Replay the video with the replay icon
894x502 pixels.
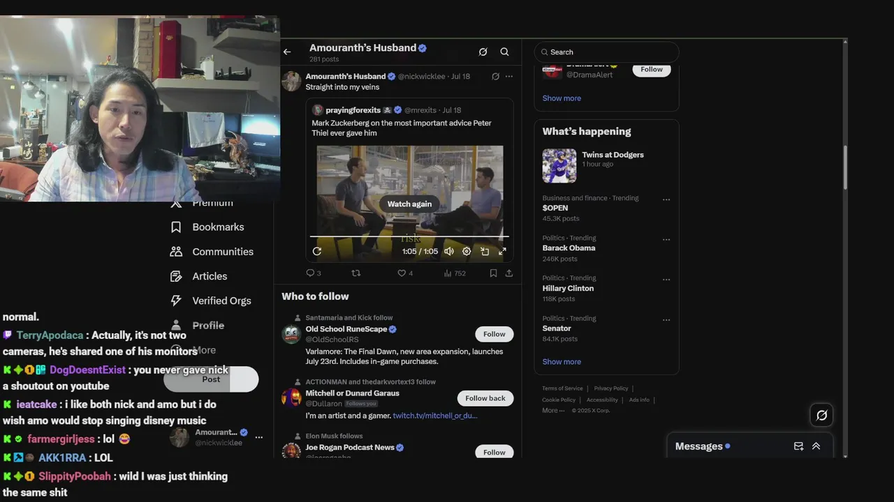coord(317,252)
